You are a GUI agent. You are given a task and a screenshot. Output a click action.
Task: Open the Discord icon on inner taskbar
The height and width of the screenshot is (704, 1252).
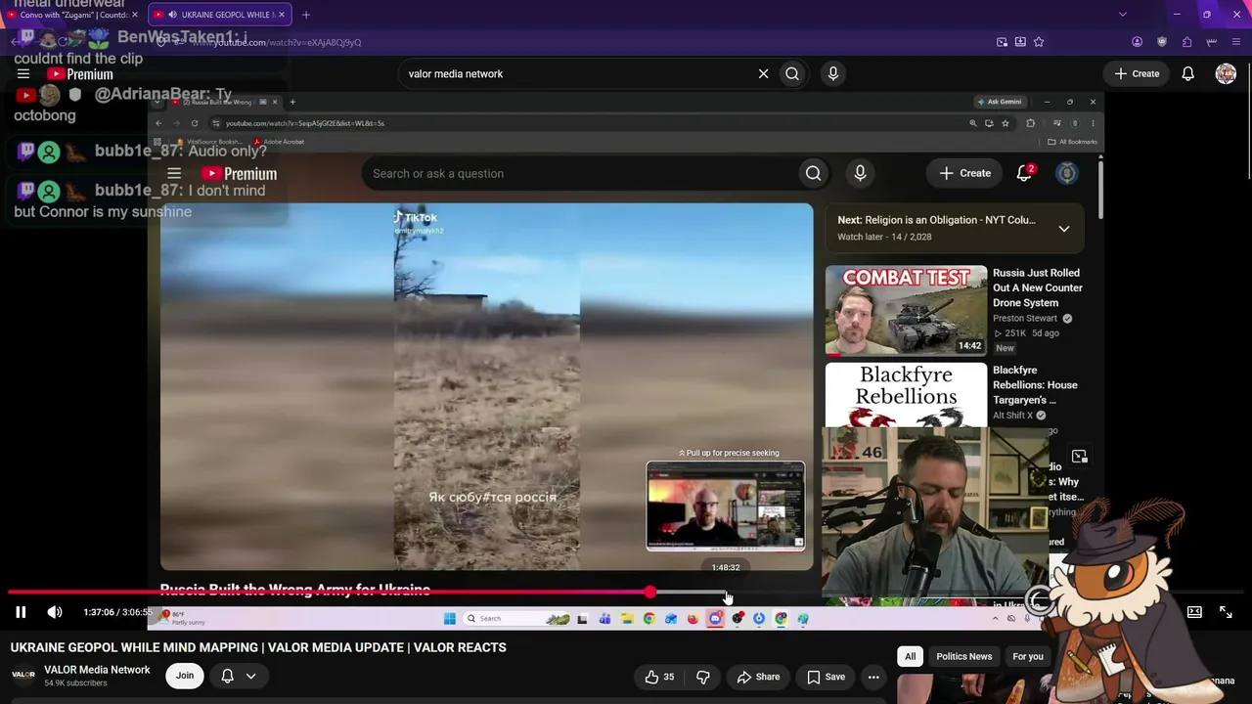tap(715, 619)
